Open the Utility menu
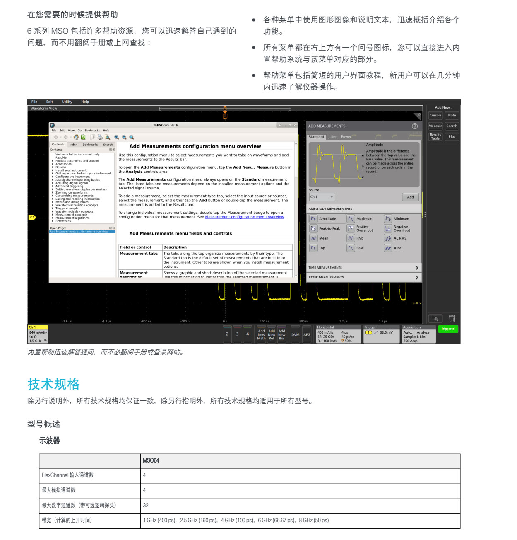Image resolution: width=517 pixels, height=540 pixels. pyautogui.click(x=67, y=102)
